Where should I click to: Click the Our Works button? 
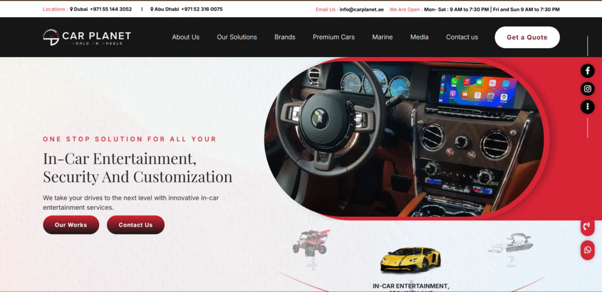(x=71, y=225)
